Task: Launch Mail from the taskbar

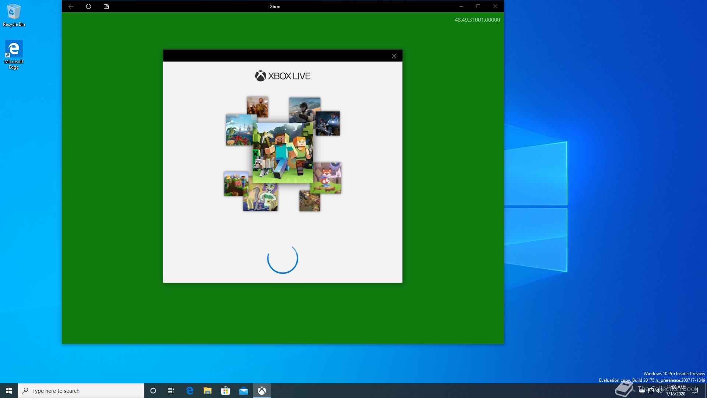Action: [x=243, y=391]
